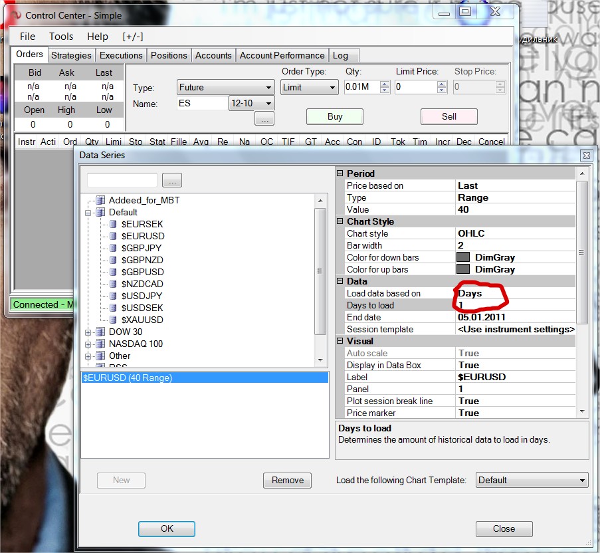600x553 pixels.
Task: Collapse the Default instrument list
Action: (88, 213)
